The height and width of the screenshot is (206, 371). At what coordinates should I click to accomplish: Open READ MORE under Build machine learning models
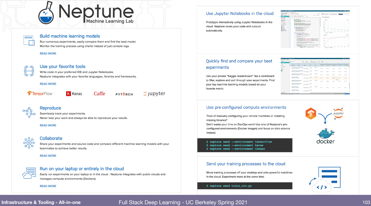48,54
